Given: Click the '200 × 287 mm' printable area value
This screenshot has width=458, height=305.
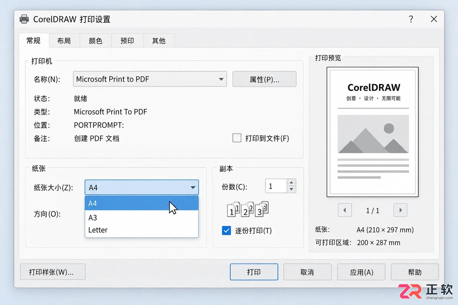Looking at the screenshot, I should point(378,243).
